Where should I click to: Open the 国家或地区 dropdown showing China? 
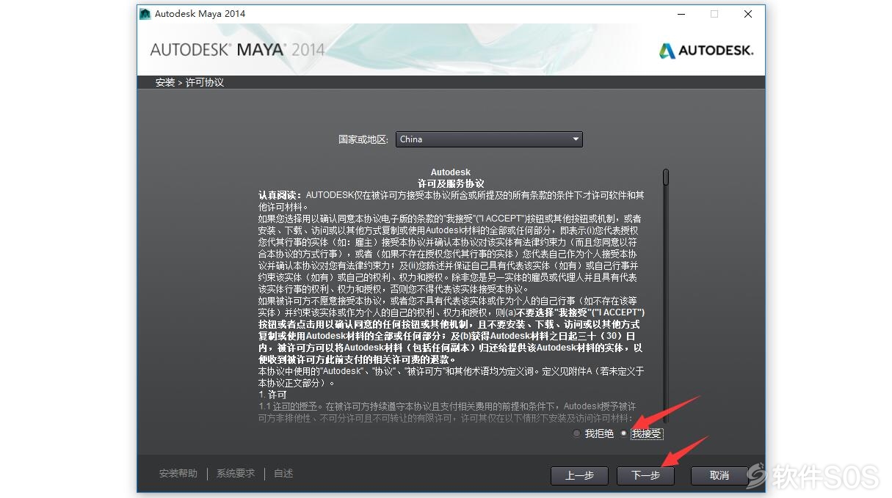[x=489, y=139]
